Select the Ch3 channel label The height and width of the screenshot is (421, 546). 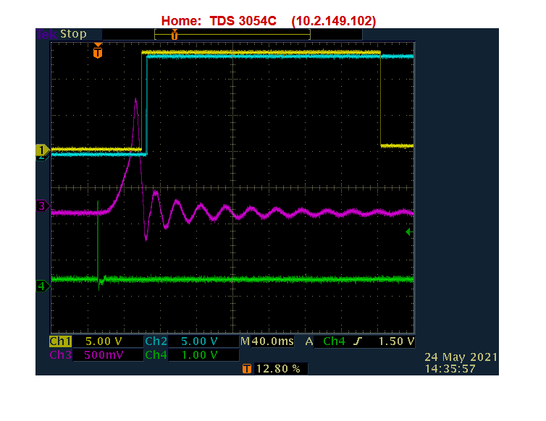point(59,355)
